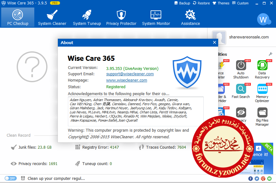Click the Tuneup count rocket icon
Image resolution: width=276 pixels, height=183 pixels.
[77, 163]
